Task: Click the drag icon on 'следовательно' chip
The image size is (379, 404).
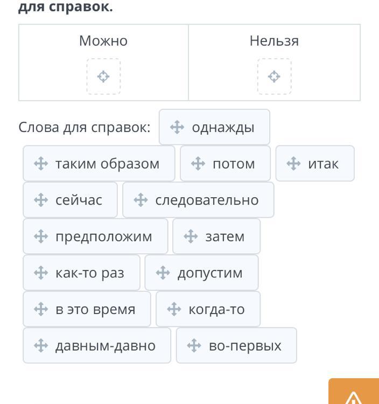Action: tap(141, 200)
